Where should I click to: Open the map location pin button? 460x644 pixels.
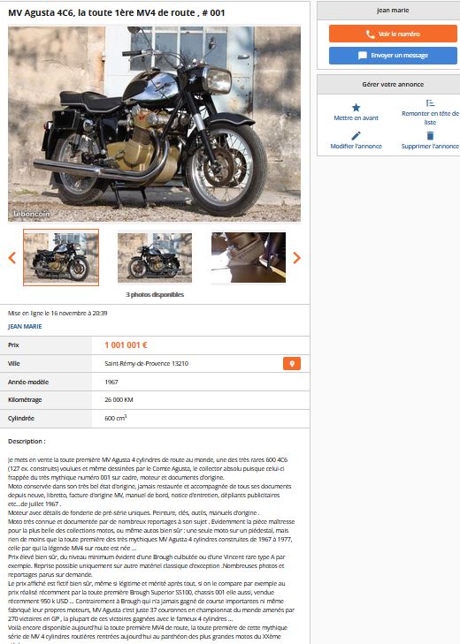[x=292, y=363]
